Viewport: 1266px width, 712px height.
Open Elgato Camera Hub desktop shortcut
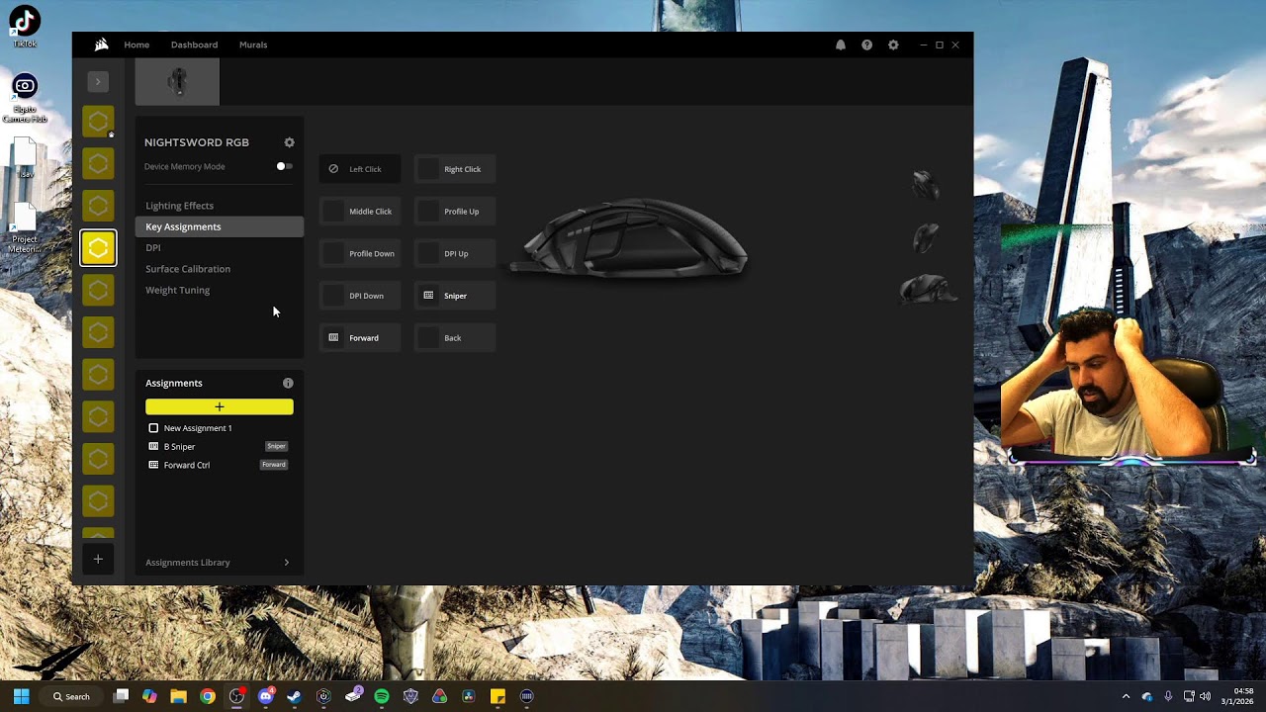click(25, 98)
